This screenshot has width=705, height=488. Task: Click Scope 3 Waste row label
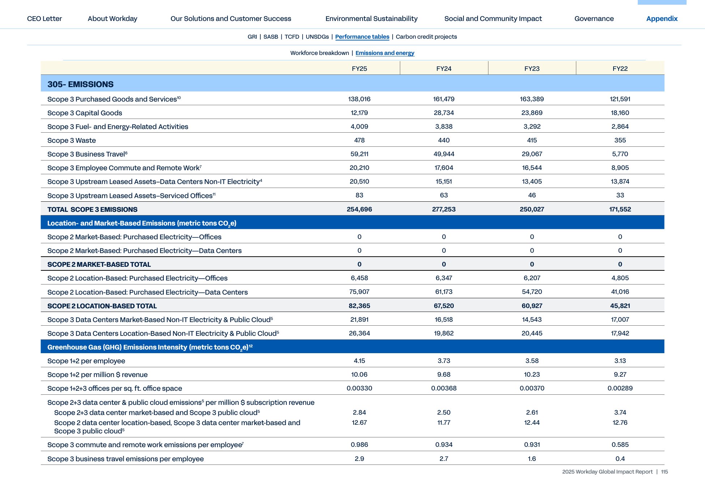point(72,140)
